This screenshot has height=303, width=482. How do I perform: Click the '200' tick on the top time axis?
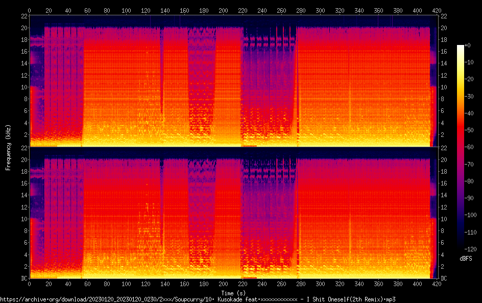click(x=223, y=10)
